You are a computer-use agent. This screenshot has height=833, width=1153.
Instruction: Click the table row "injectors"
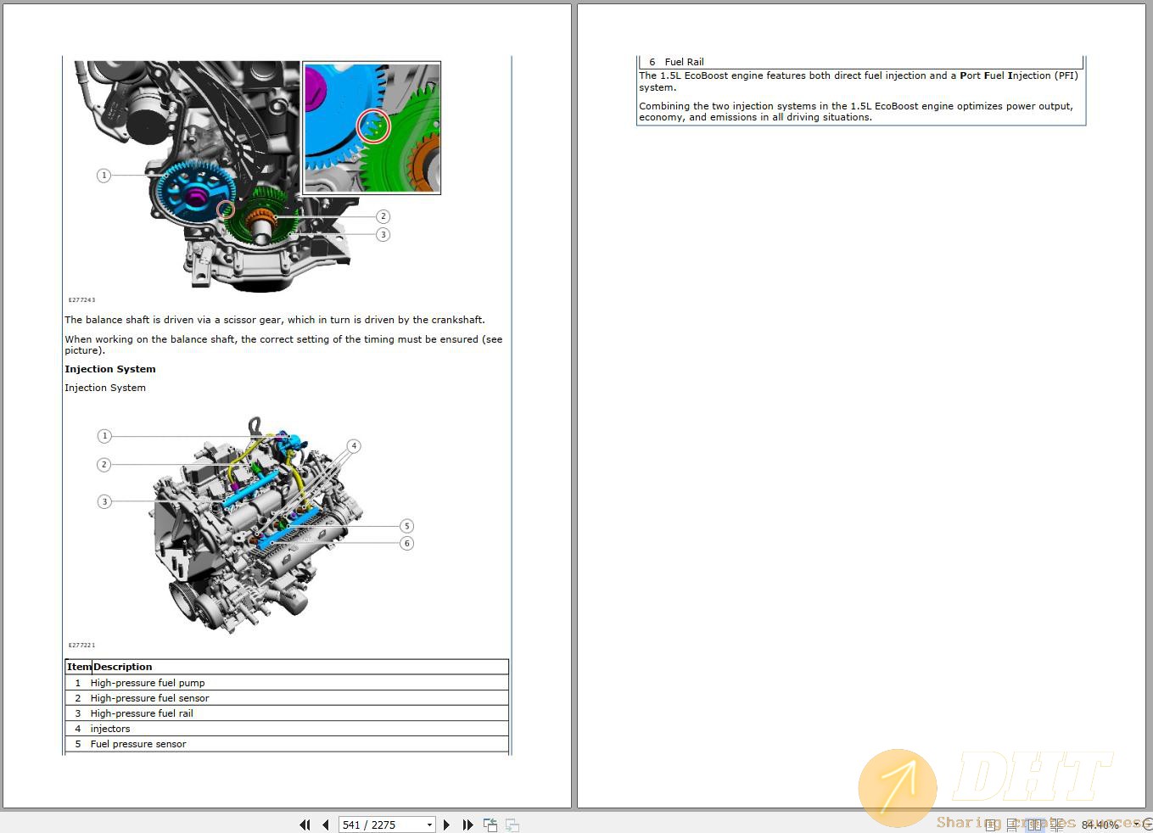tap(287, 729)
